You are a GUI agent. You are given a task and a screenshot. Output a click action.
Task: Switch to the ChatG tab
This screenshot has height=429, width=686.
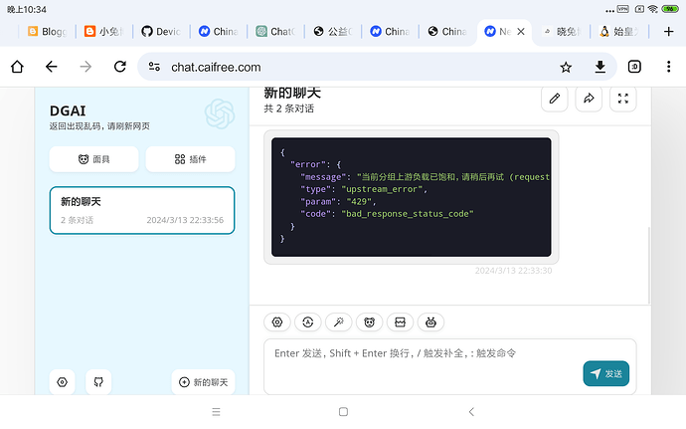[x=275, y=32]
